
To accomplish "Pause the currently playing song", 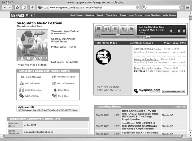I will pyautogui.click(x=115, y=29).
